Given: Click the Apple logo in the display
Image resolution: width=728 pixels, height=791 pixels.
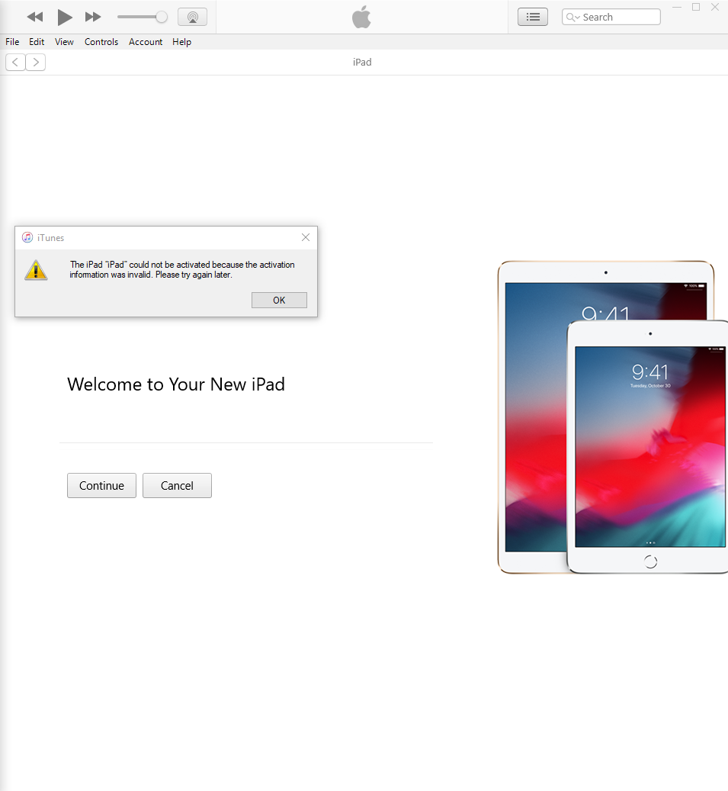Looking at the screenshot, I should [x=361, y=17].
